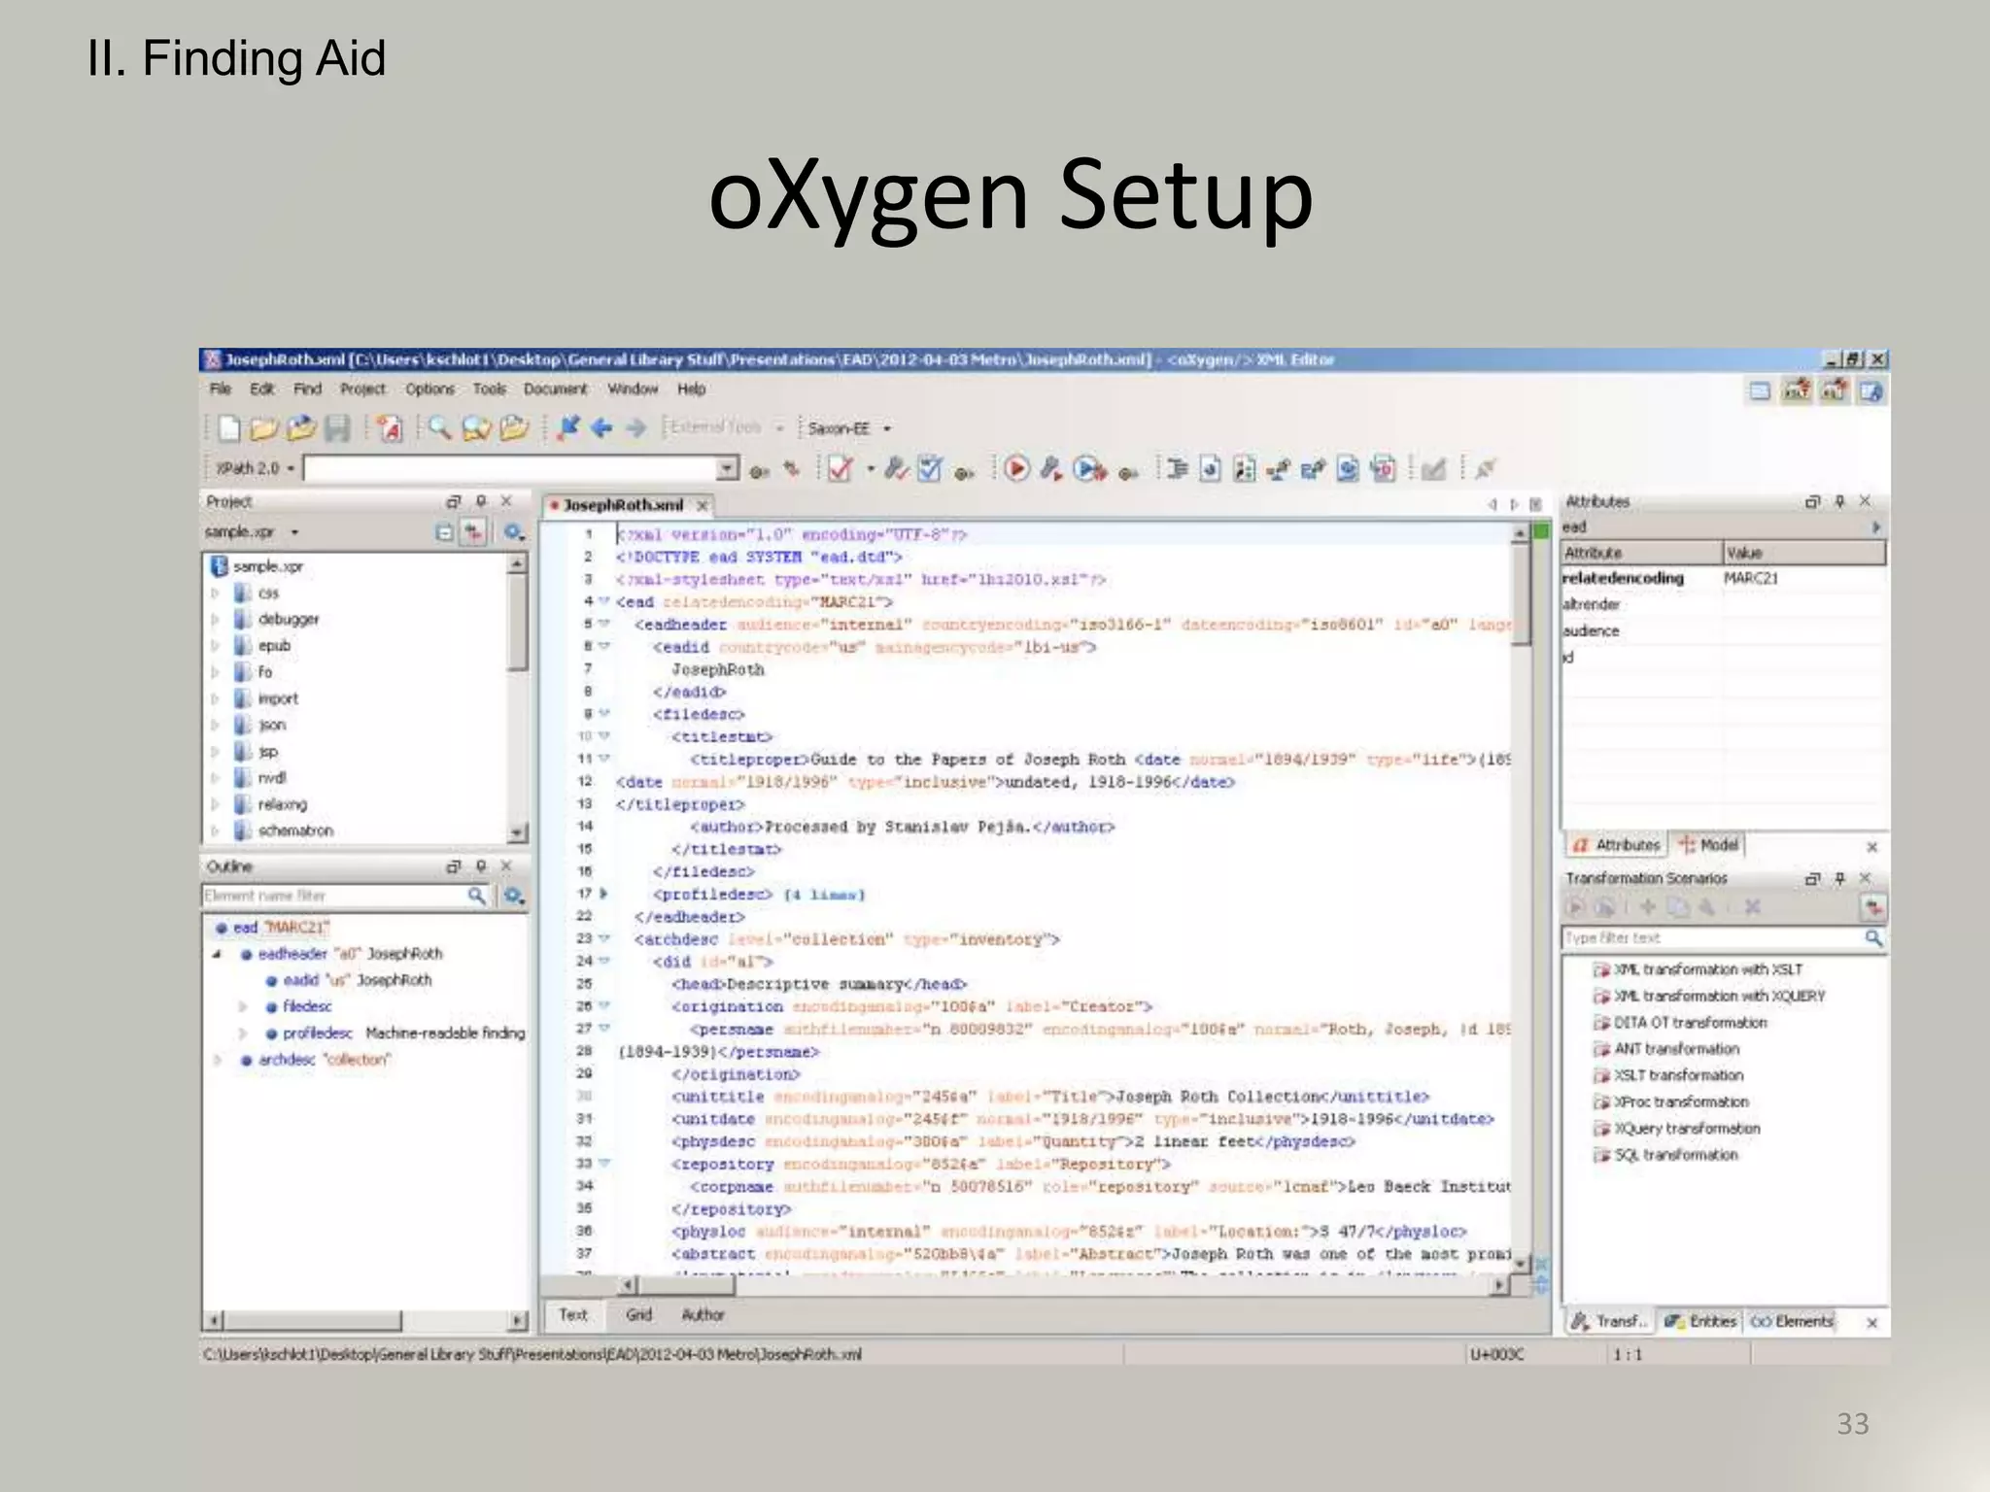Screen dimensions: 1990x1492
Task: Click the Format and Indent icon
Action: pos(1177,469)
